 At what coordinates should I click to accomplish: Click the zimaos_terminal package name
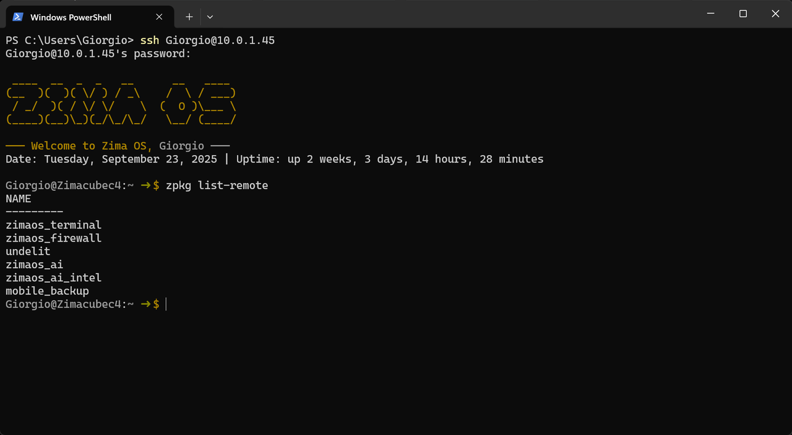(54, 225)
